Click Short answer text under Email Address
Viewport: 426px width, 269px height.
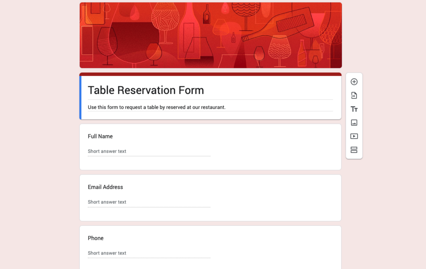point(107,202)
